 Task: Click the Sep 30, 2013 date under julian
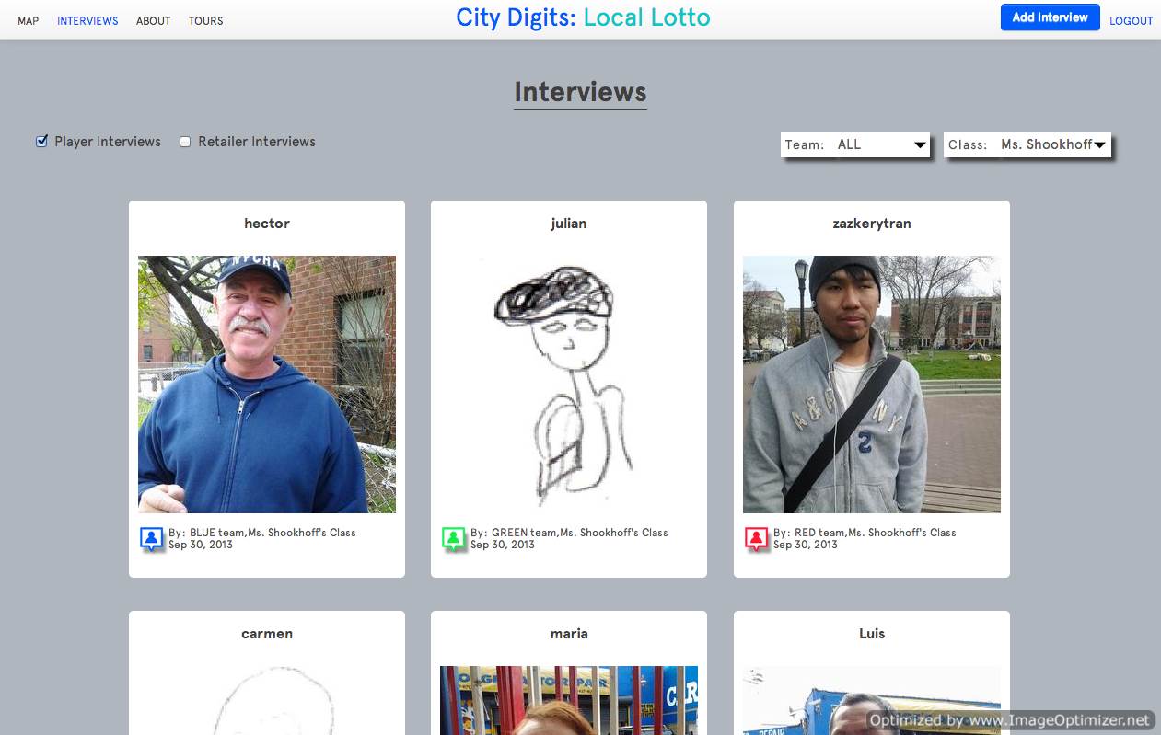[x=503, y=545]
